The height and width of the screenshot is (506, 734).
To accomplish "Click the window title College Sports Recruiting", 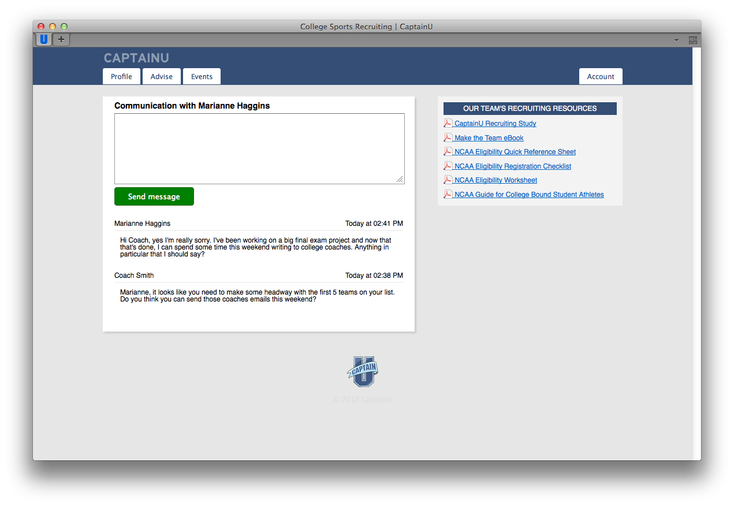I will click(366, 27).
